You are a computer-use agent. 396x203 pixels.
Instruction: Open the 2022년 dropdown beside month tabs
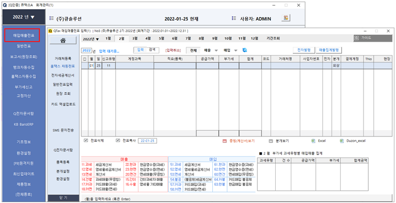[91, 39]
